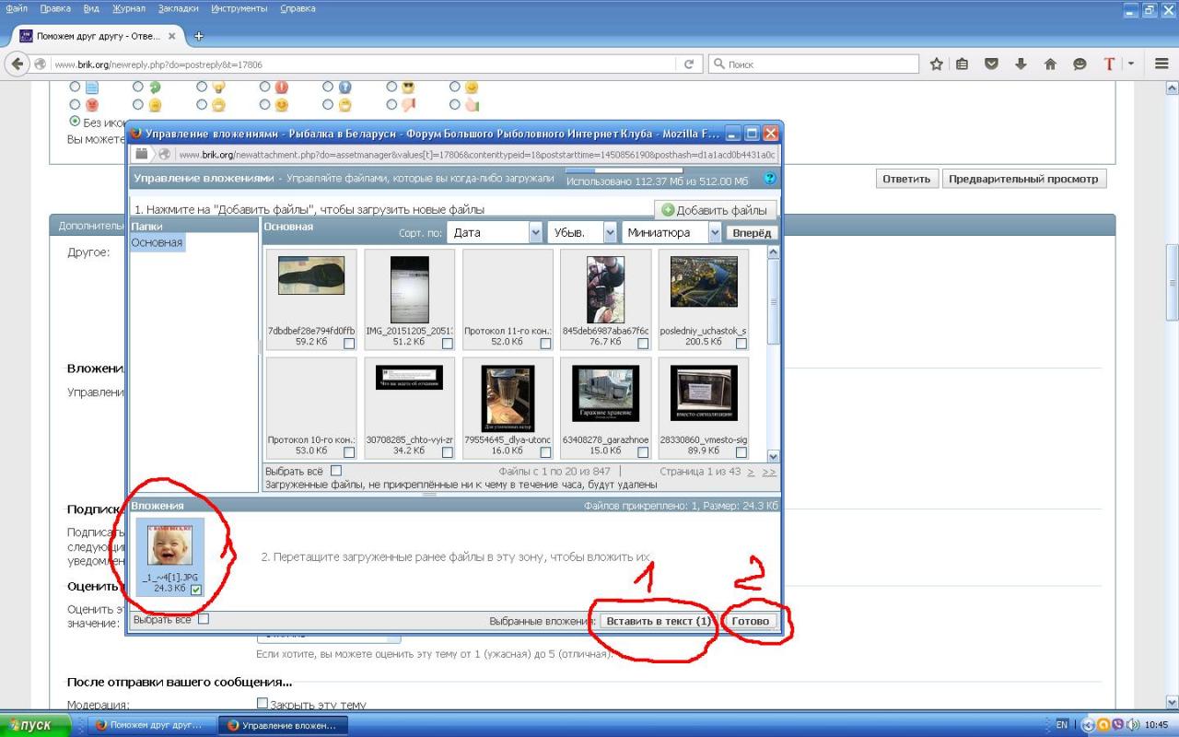The height and width of the screenshot is (737, 1179).
Task: Open the Firefox hamburger menu
Action: (1161, 64)
